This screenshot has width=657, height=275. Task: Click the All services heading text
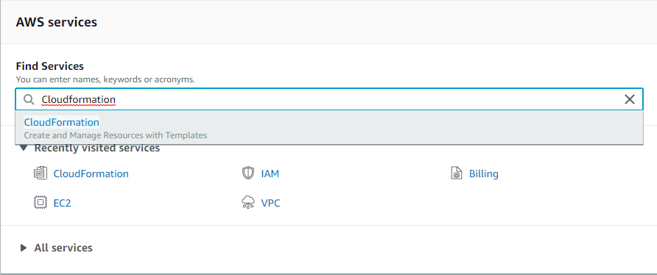63,248
